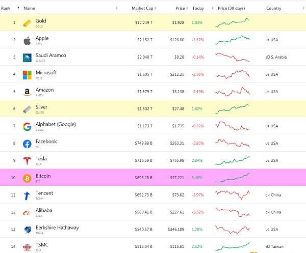Click Bitcoin's 30-day price sparkline
The width and height of the screenshot is (306, 253).
click(232, 178)
